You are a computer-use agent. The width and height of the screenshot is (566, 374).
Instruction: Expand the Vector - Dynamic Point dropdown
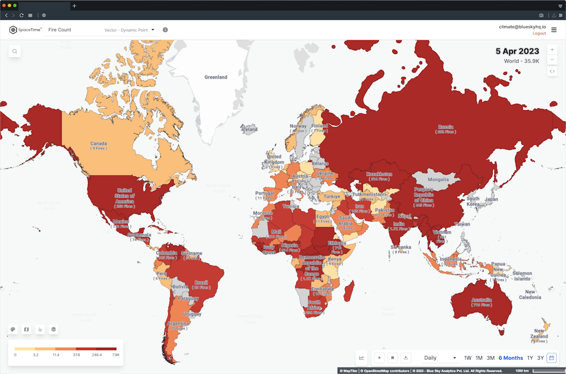point(129,30)
